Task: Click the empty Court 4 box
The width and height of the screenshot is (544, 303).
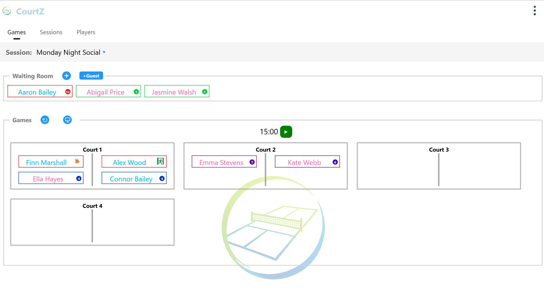Action: (92, 222)
